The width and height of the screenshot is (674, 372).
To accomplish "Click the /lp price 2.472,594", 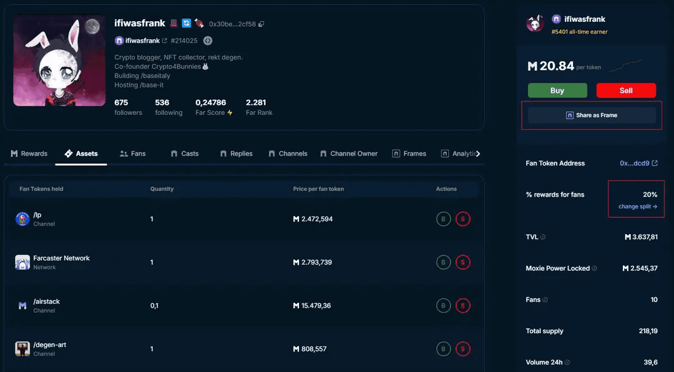I will 313,219.
